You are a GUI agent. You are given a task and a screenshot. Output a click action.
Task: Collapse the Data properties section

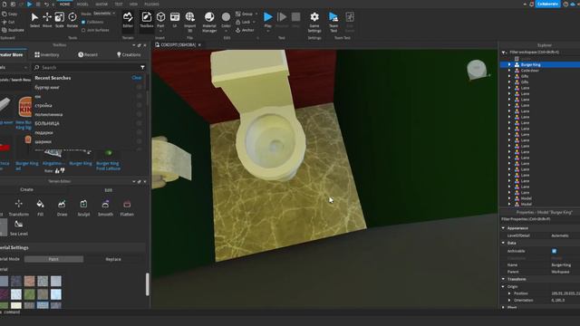tap(503, 243)
